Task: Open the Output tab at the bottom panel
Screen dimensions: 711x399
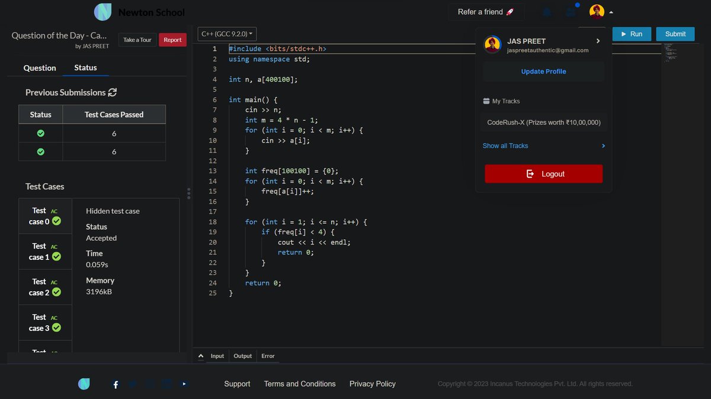Action: [242, 356]
